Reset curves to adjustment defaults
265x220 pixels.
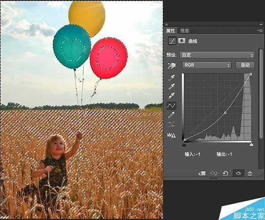[x=226, y=173]
